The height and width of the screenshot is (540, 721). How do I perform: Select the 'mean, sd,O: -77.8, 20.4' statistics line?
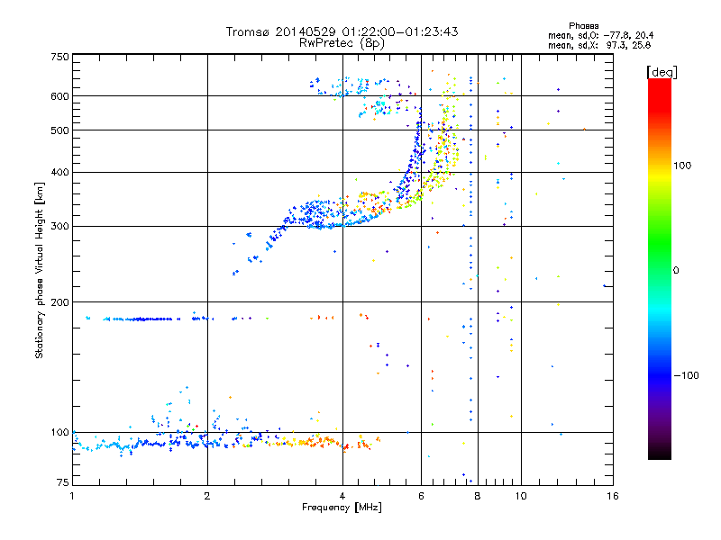tap(600, 35)
